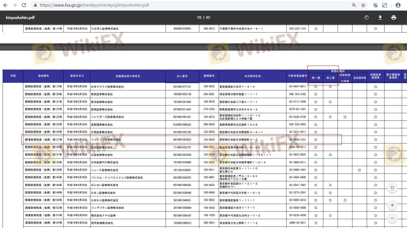Go forward in browser history
The height and width of the screenshot is (228, 407).
(15, 5)
